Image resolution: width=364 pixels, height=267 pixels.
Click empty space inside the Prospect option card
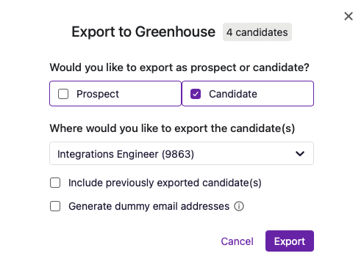pos(150,94)
